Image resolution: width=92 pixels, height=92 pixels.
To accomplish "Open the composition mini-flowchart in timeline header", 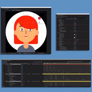I will coord(34,62).
